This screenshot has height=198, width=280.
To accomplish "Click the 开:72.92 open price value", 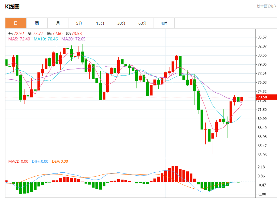I will [16, 34].
